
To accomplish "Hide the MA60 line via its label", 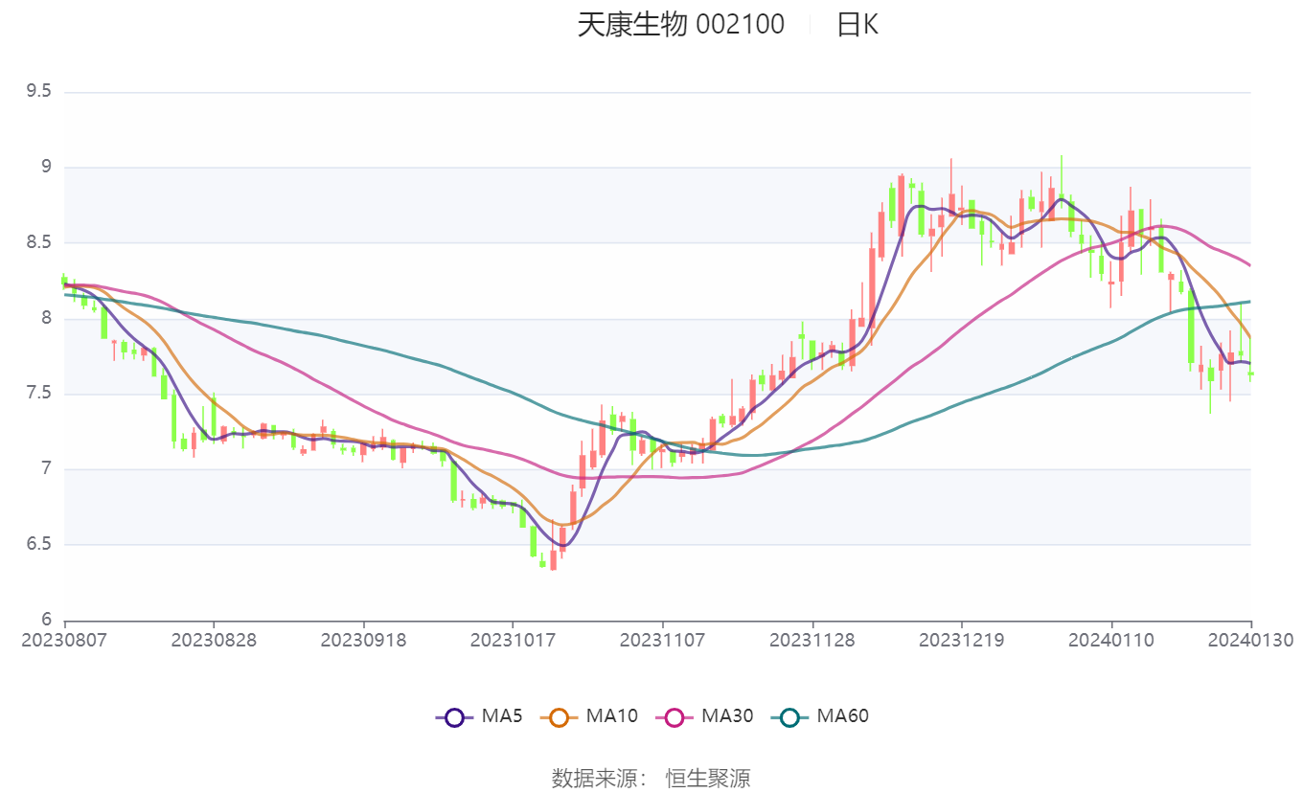I will [842, 716].
